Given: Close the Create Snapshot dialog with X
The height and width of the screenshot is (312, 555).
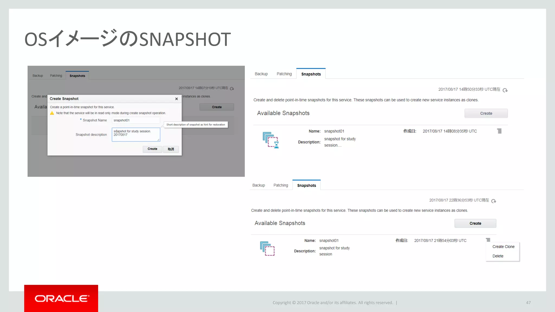Looking at the screenshot, I should (176, 99).
